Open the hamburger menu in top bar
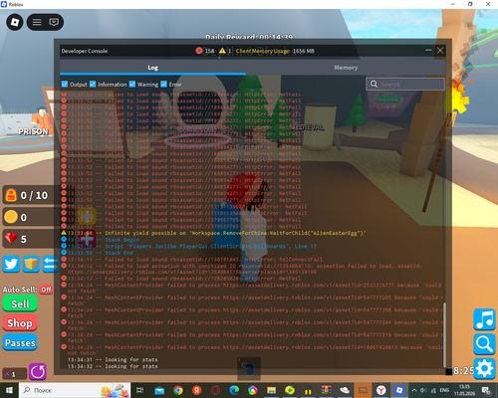Viewport: 498px width, 398px height. click(x=37, y=22)
